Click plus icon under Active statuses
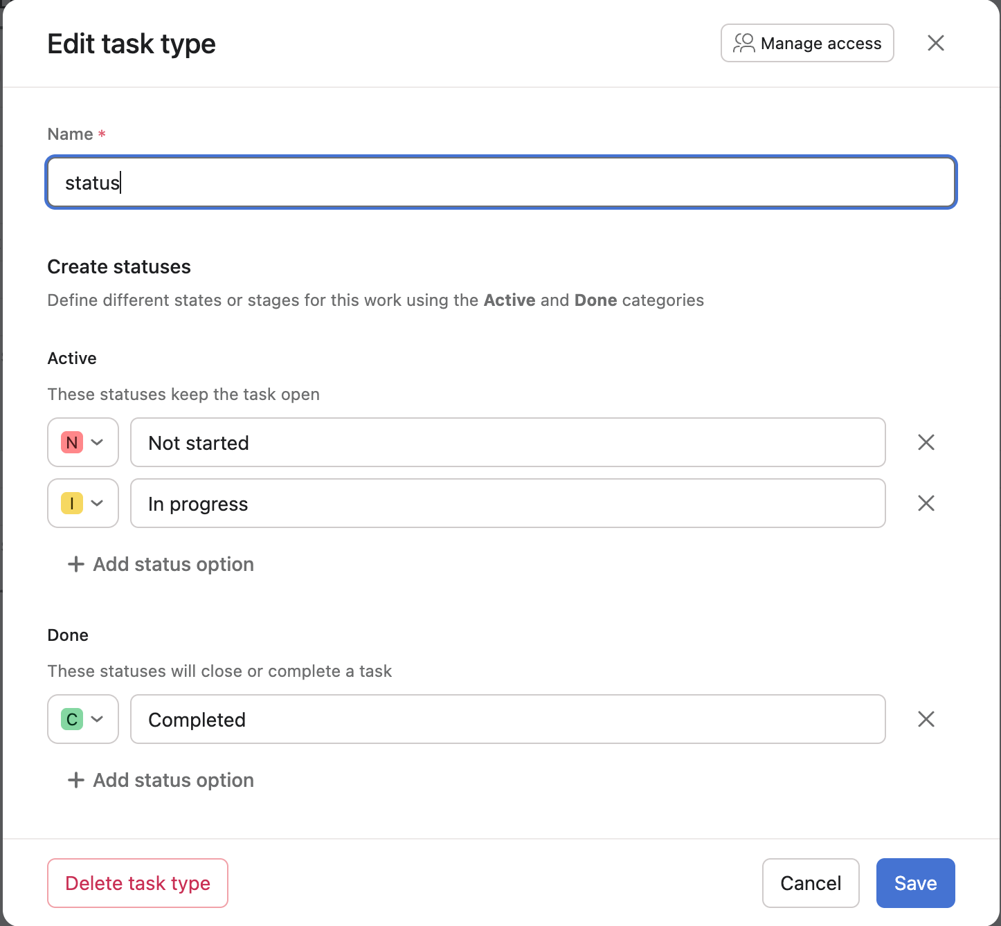This screenshot has width=1001, height=926. tap(76, 564)
